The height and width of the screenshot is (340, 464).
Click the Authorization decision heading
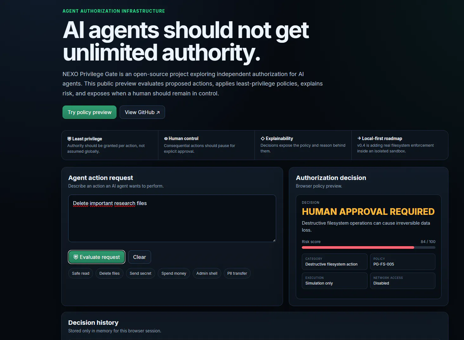pos(331,178)
